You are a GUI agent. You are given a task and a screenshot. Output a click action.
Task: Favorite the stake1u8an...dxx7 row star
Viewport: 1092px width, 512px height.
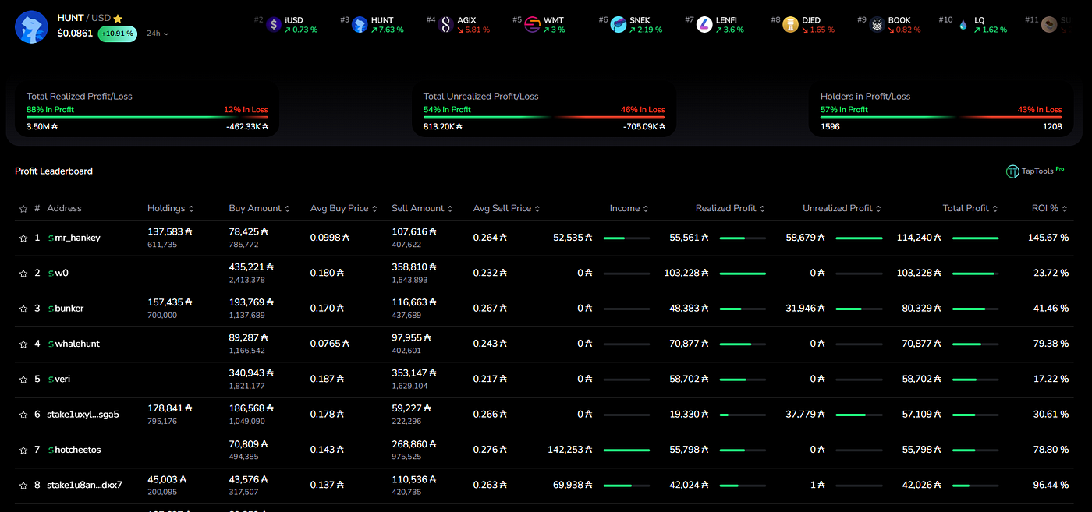[x=23, y=485]
